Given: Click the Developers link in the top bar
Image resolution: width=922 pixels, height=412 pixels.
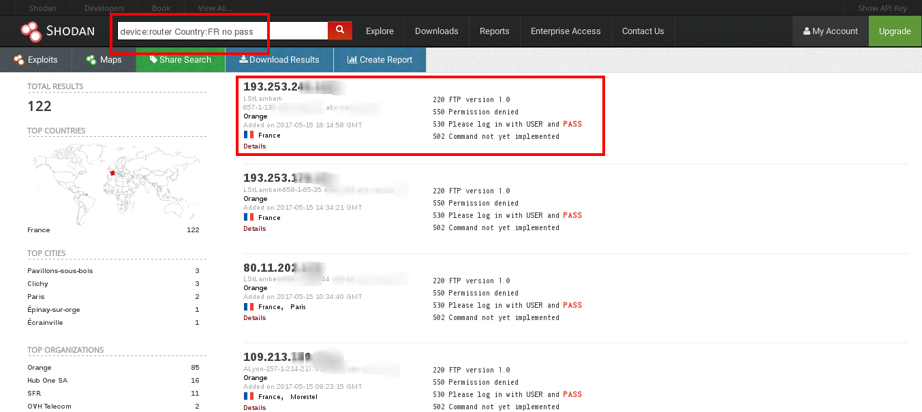Looking at the screenshot, I should coord(104,8).
